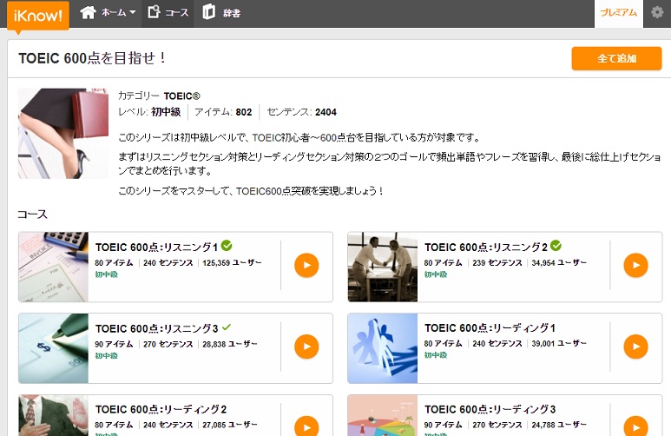The image size is (671, 436).
Task: Switch to the プレミアム tab
Action: [618, 12]
